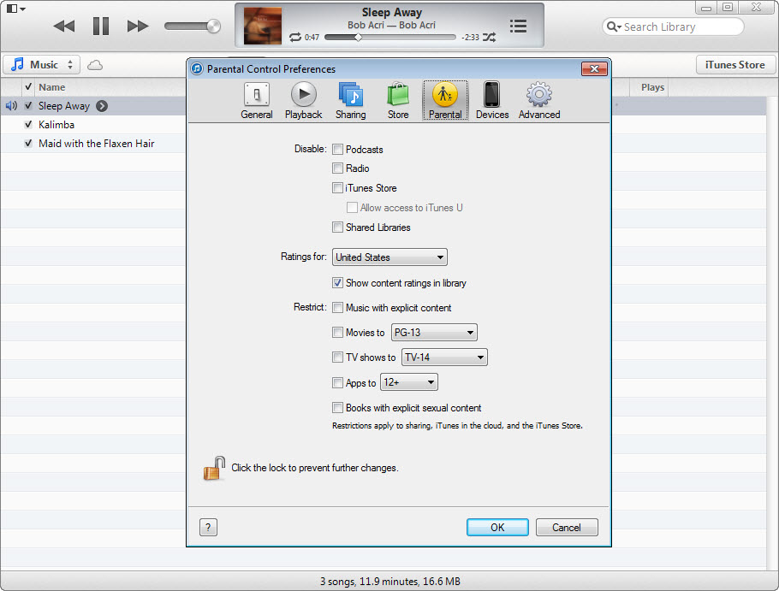This screenshot has width=779, height=591.
Task: Pause the current song
Action: [101, 26]
